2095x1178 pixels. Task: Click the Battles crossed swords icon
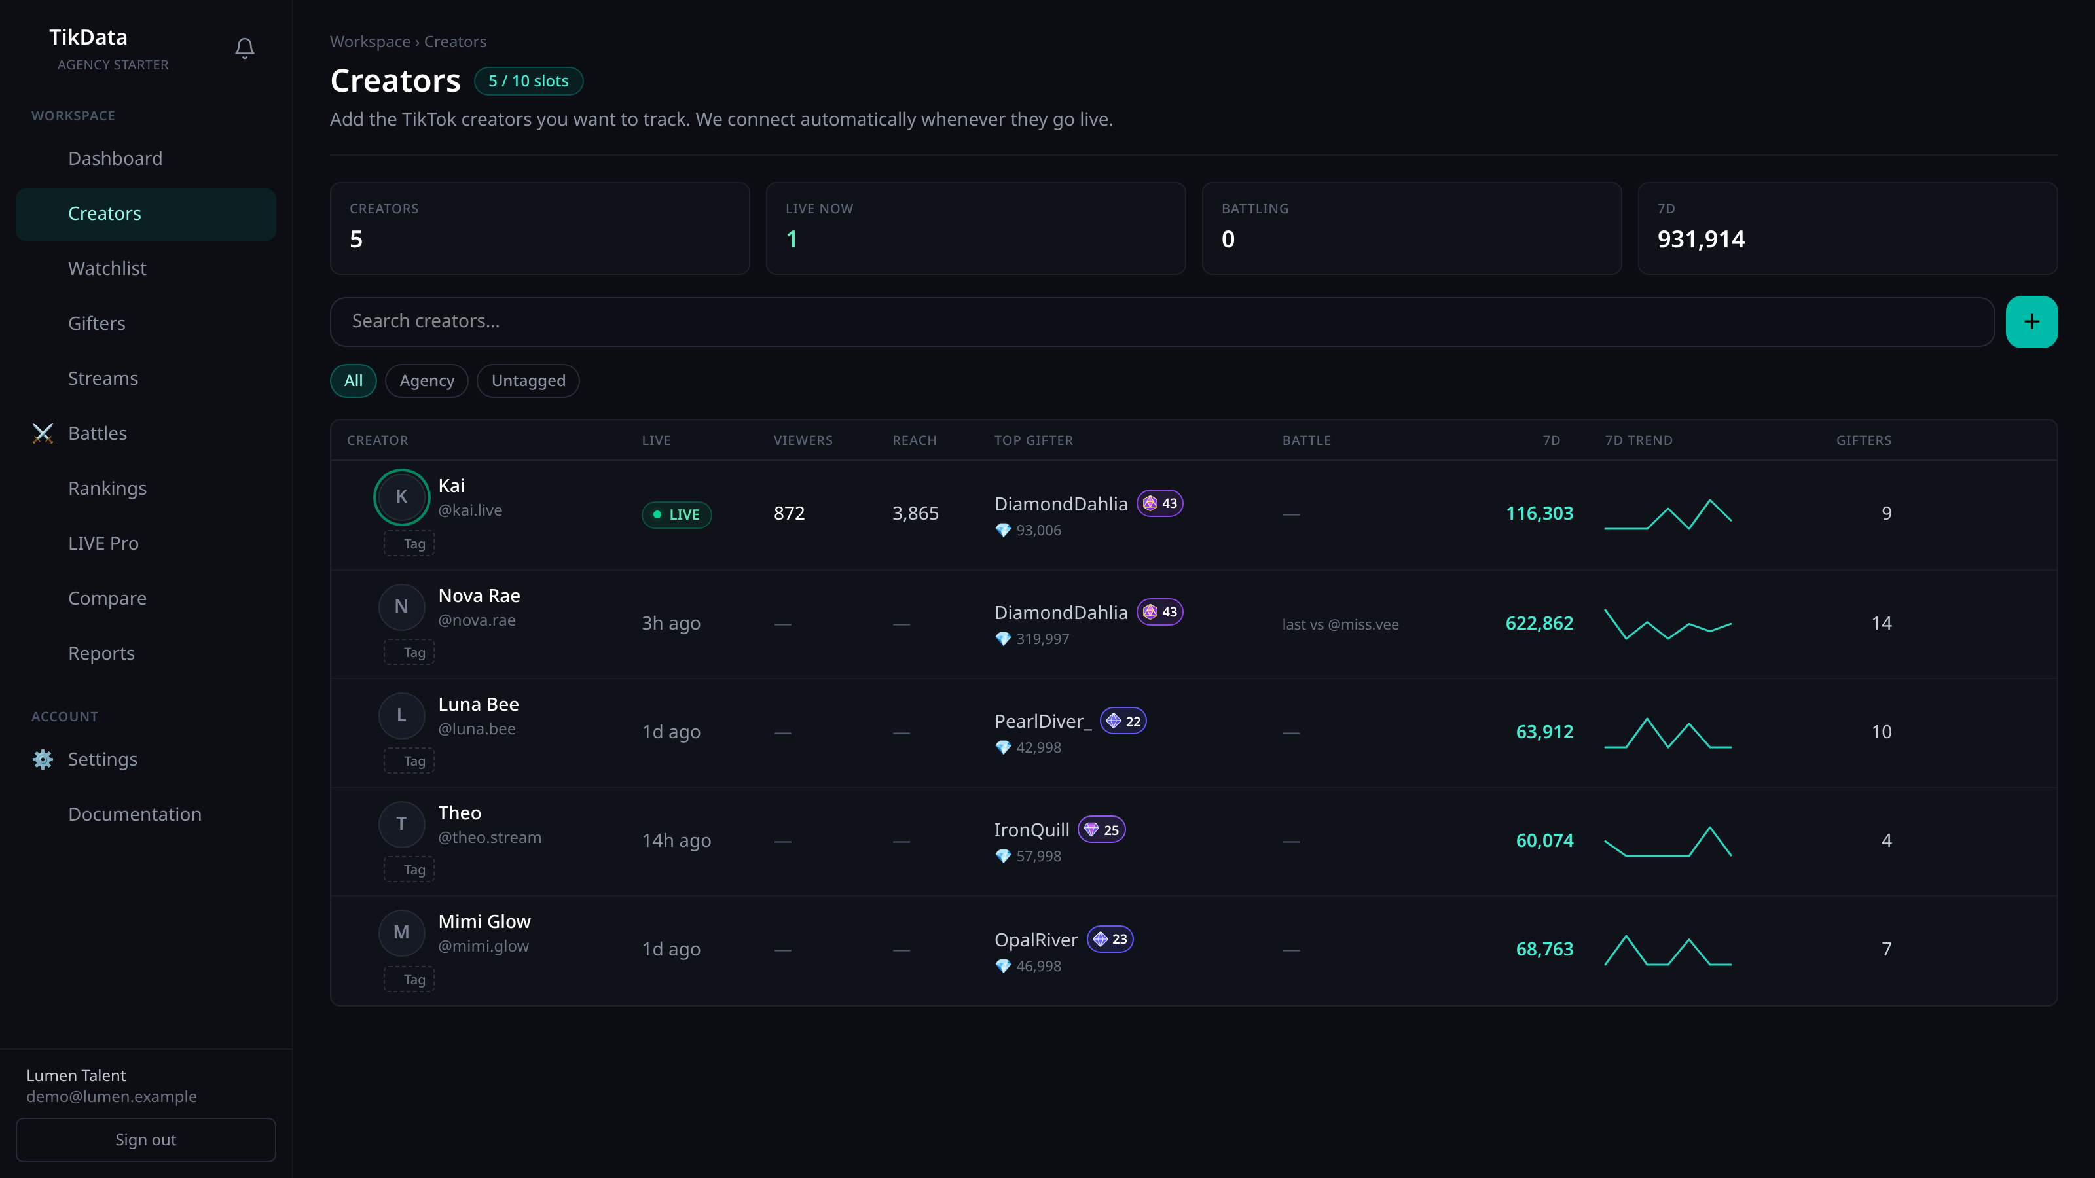pos(43,433)
